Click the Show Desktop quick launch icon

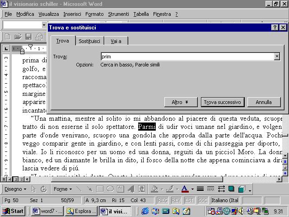(x=186, y=211)
